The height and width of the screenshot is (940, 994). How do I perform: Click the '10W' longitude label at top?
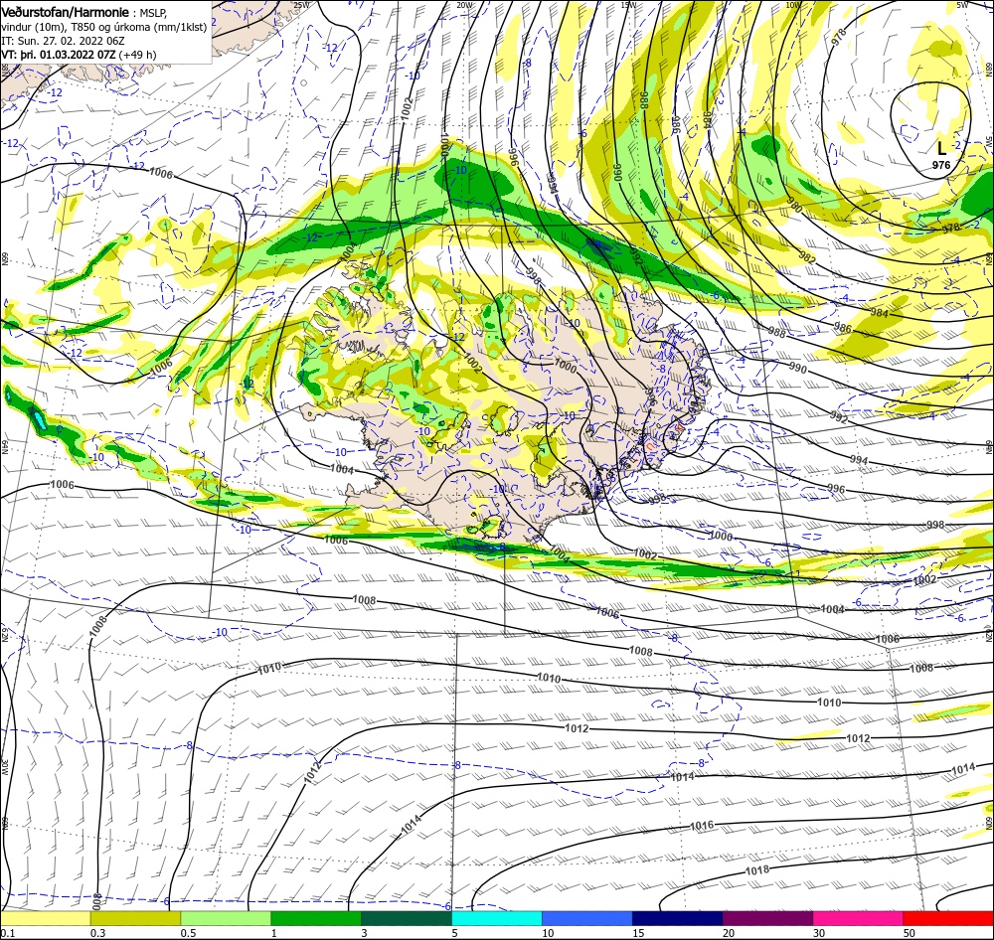(792, 5)
